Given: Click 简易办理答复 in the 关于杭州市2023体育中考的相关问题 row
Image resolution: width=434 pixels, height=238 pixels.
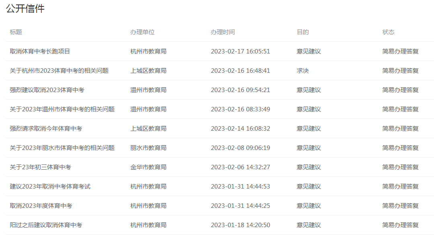Looking at the screenshot, I should 400,71.
